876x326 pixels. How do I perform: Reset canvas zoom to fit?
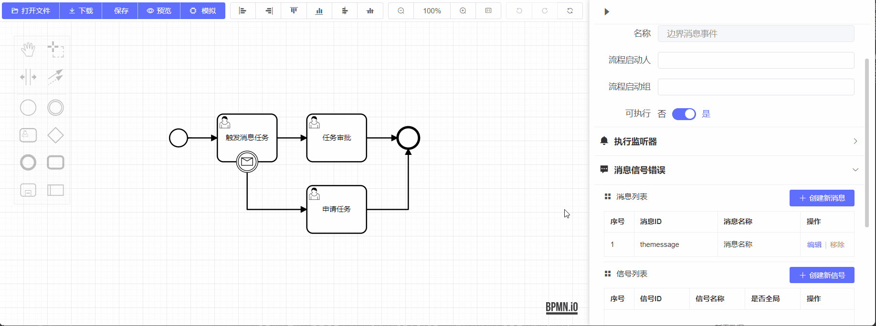[488, 10]
